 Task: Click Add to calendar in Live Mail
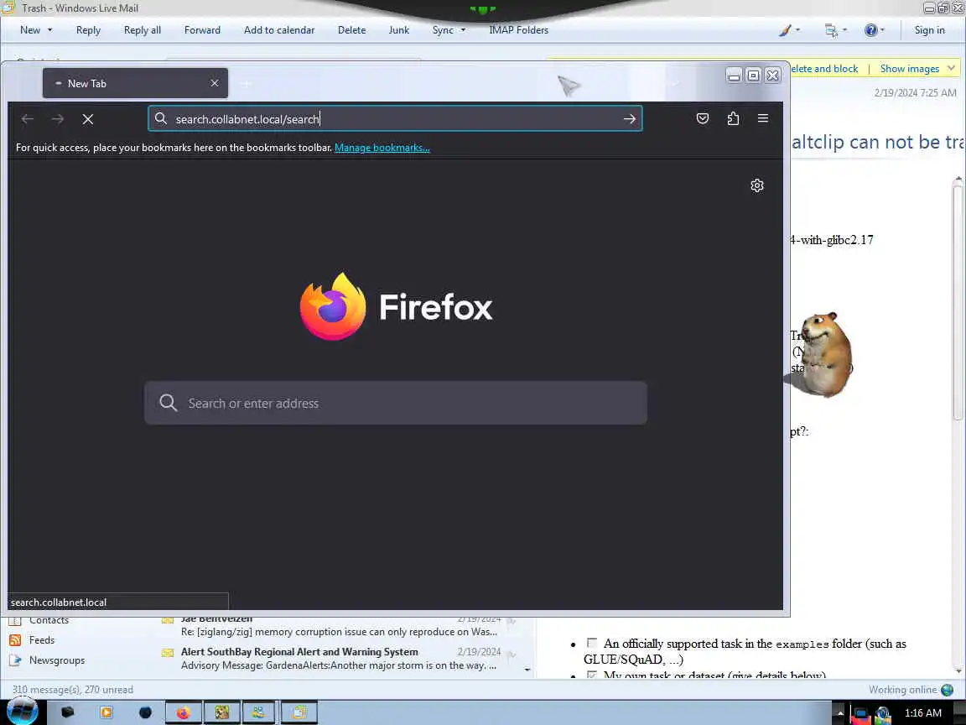[279, 29]
